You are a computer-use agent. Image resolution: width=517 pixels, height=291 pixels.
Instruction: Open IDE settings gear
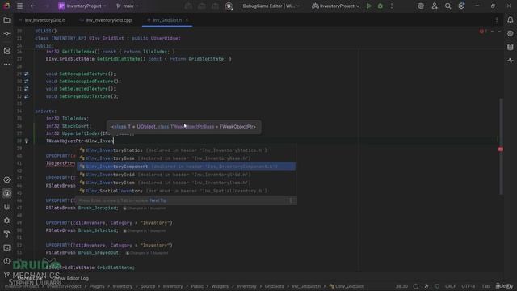(x=461, y=6)
